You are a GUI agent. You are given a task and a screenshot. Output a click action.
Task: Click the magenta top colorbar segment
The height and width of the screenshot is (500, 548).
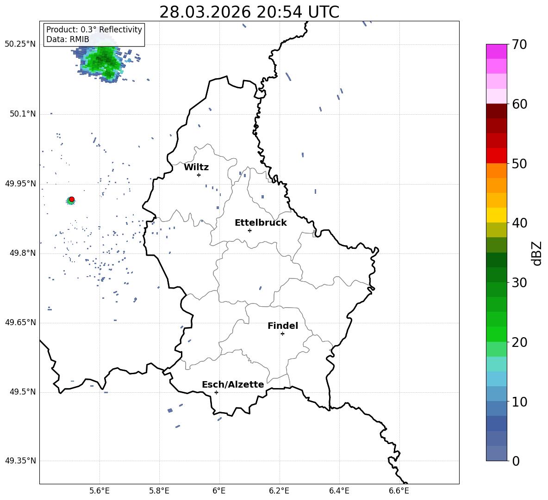pyautogui.click(x=497, y=52)
